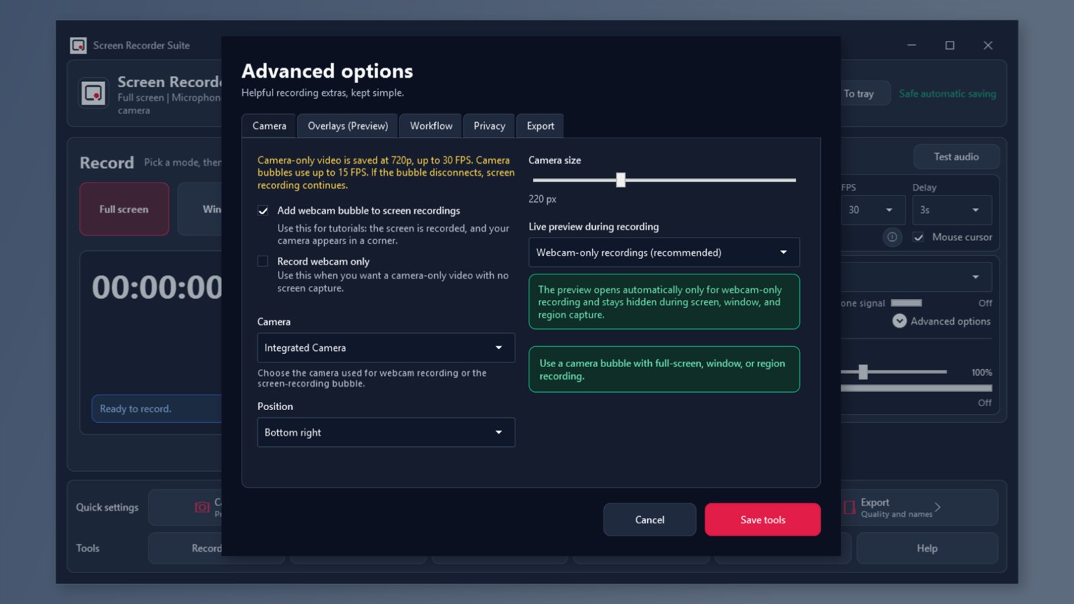Image resolution: width=1074 pixels, height=604 pixels.
Task: Click the round chevron icon beside Advanced options
Action: [899, 321]
